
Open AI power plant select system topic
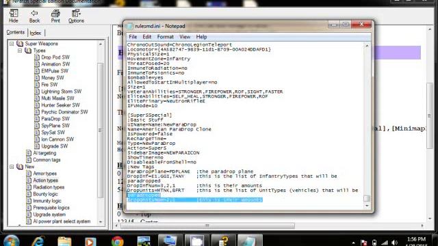[x=62, y=221]
